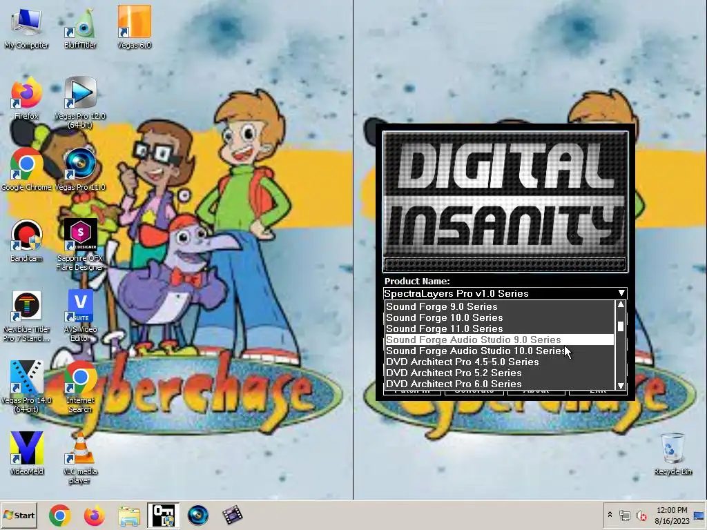Choose DVD Architect Pro 5.2 Series
707x530 pixels.
[499, 373]
